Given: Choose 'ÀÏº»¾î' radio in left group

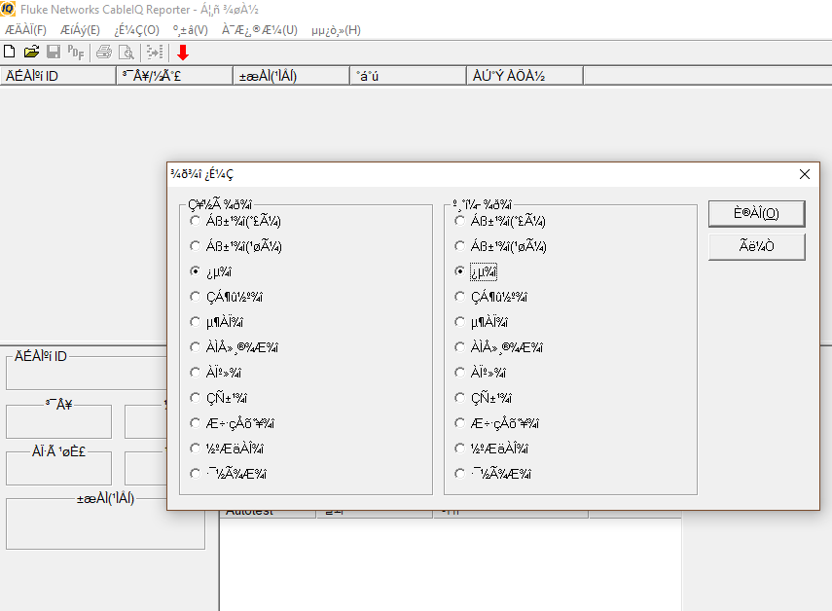Looking at the screenshot, I should 215,373.
